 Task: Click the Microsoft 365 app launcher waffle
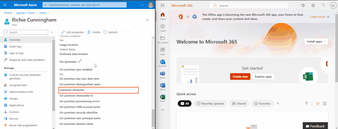click(163, 6)
